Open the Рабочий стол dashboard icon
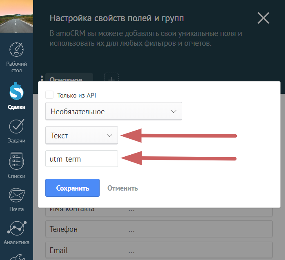This screenshot has width=285, height=260. pos(16,50)
